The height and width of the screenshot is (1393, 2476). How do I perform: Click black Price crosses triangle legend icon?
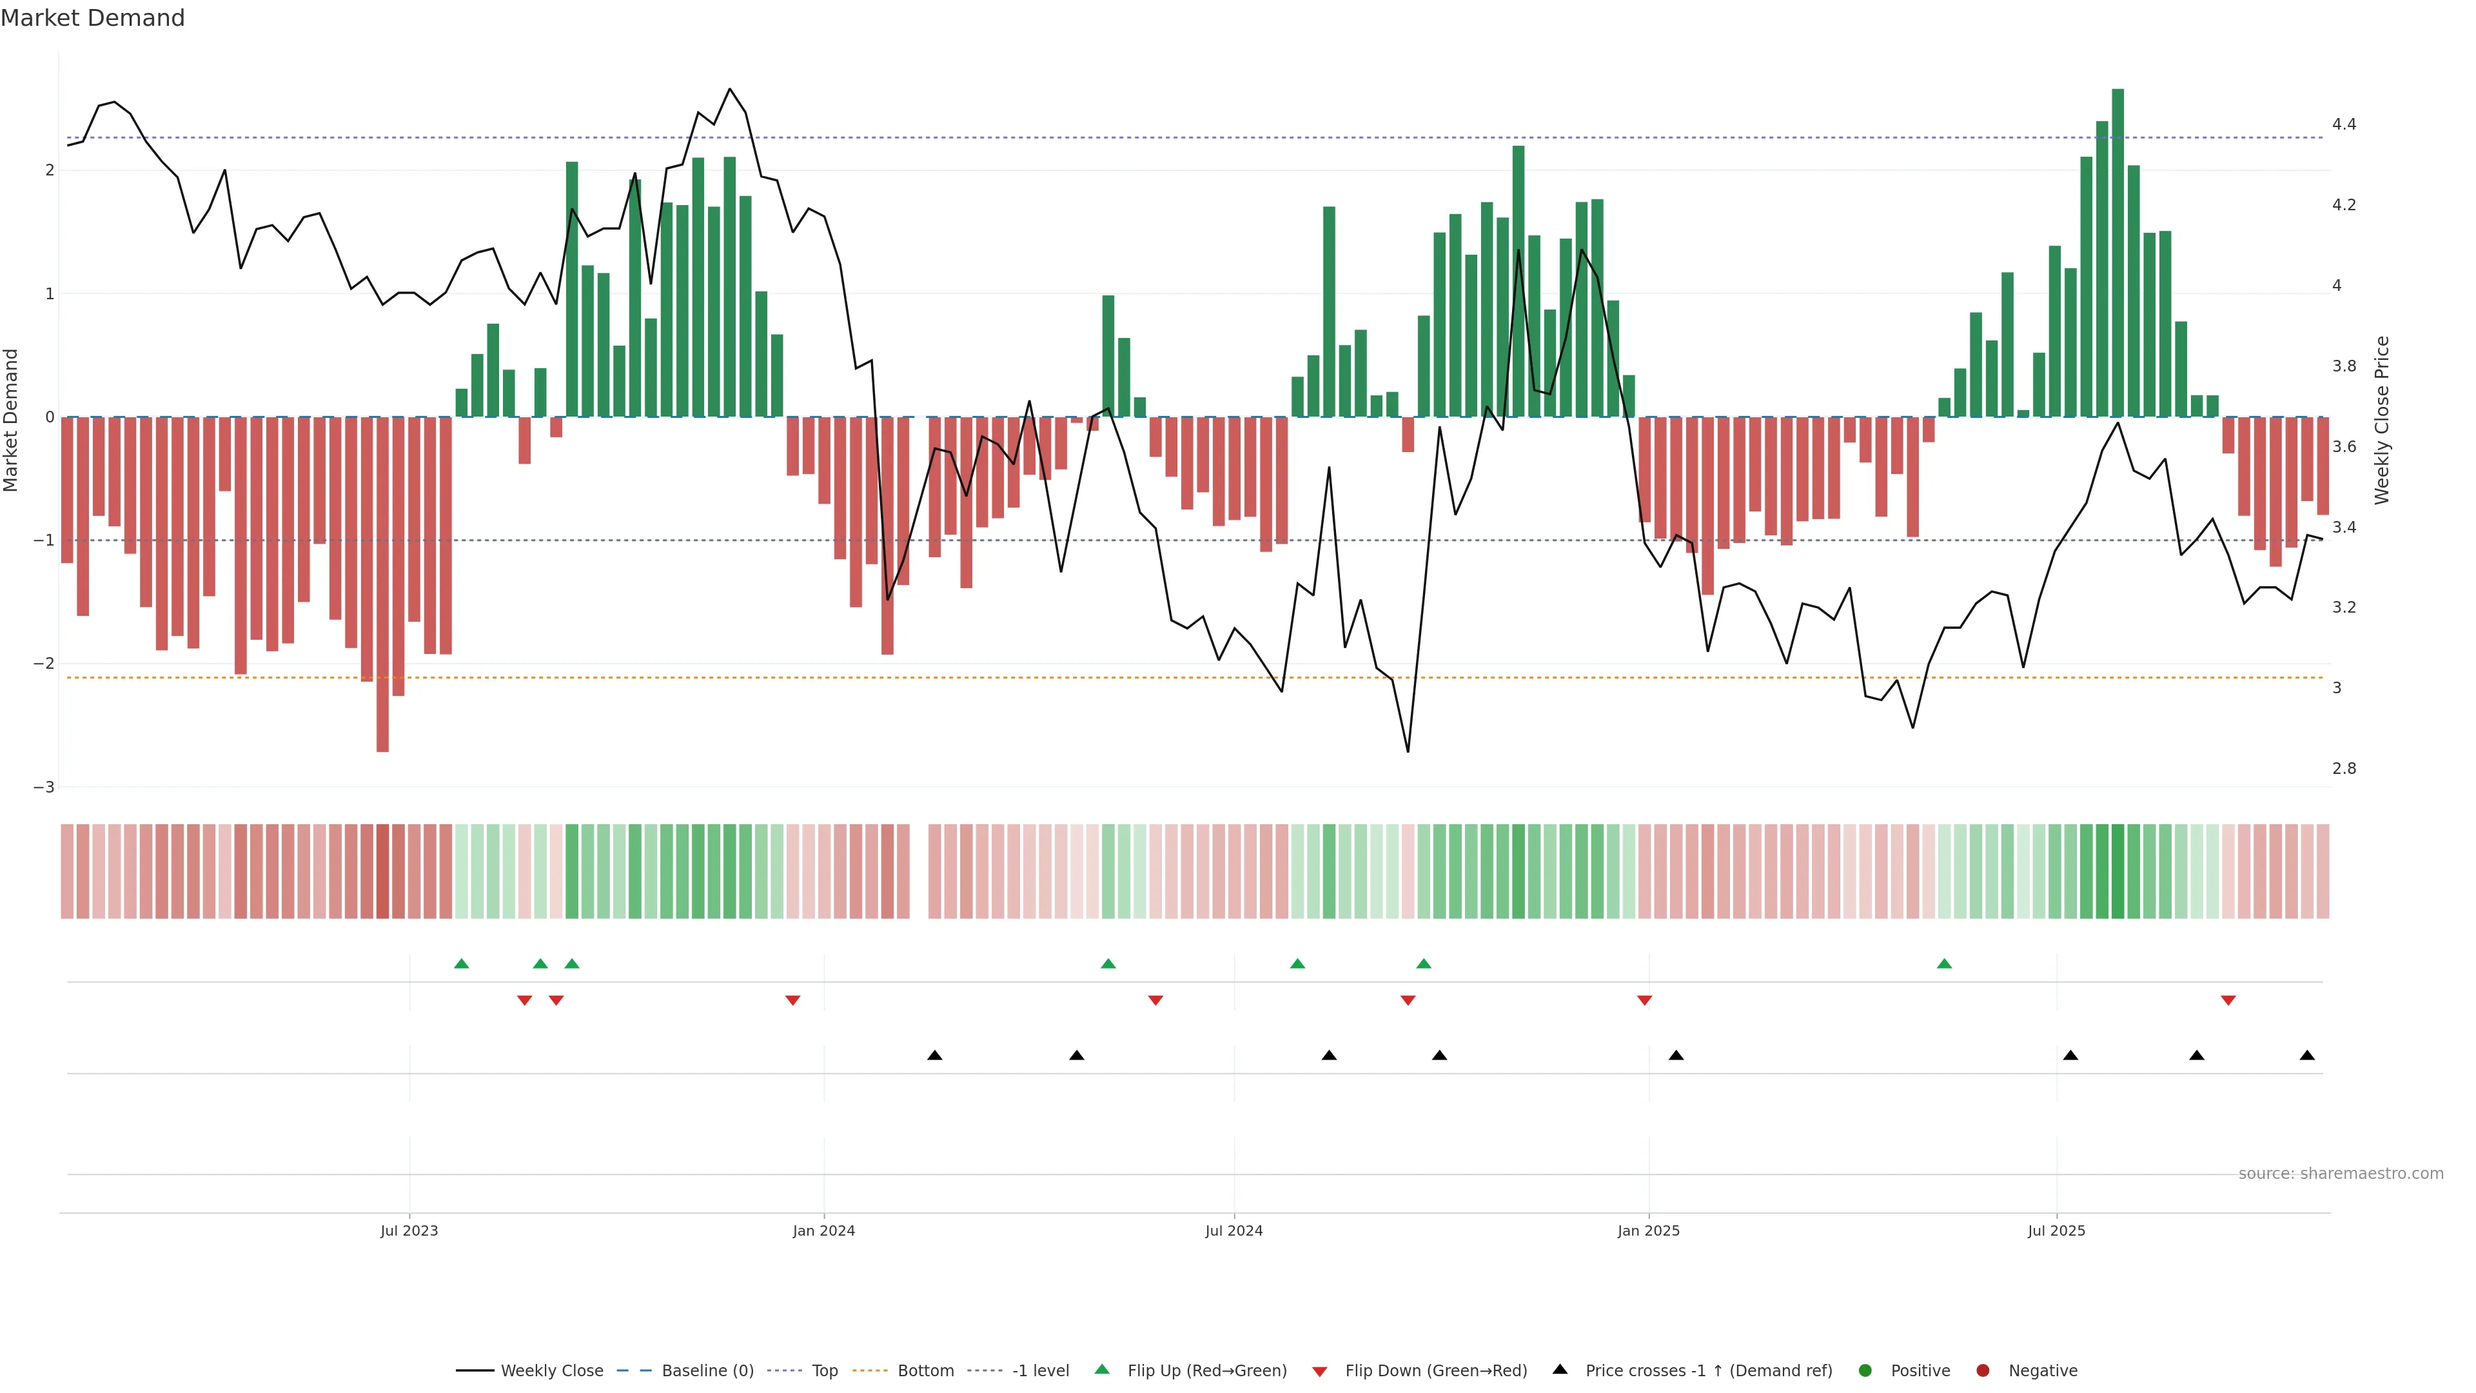tap(1560, 1370)
